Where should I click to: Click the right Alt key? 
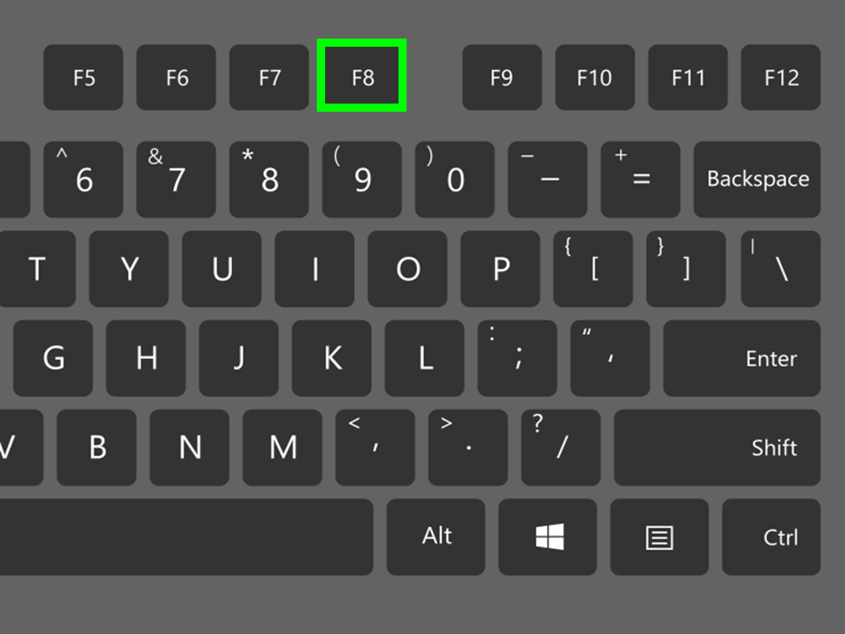coord(436,537)
